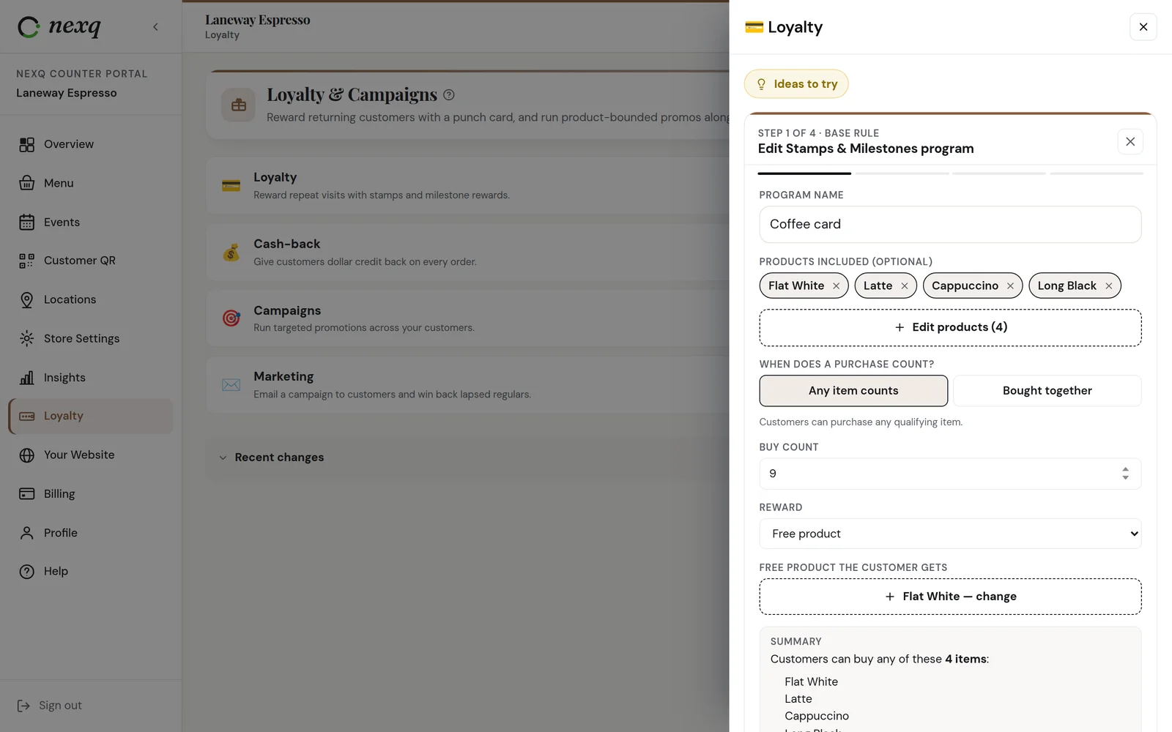Select the Any item counts option
Image resolution: width=1172 pixels, height=732 pixels.
[853, 391]
